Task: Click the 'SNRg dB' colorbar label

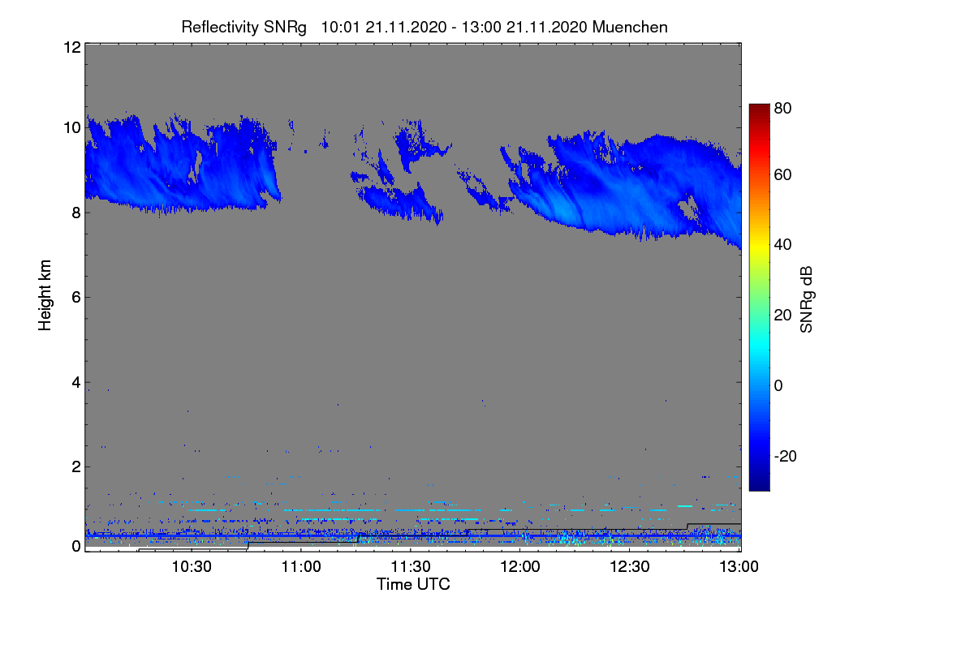Action: click(806, 299)
